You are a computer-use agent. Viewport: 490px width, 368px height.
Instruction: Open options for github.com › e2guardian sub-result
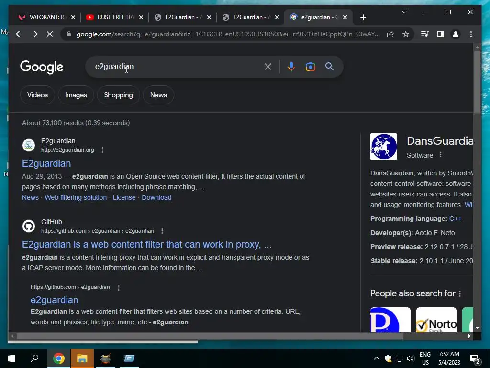coord(119,287)
